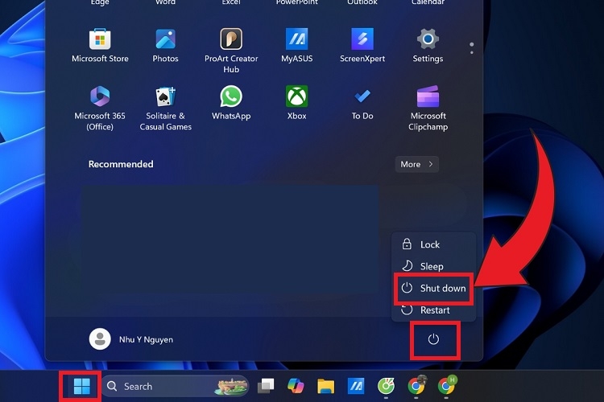Viewport: 604px width, 402px height.
Task: Open ScreenXpert app
Action: coord(362,45)
